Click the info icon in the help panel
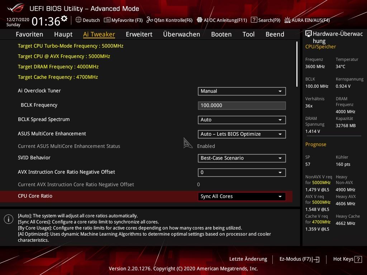This screenshot has width=367, height=275. 9,219
